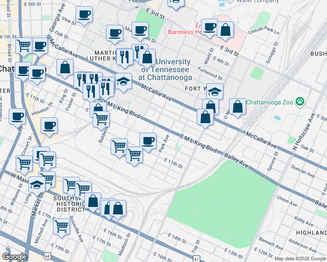This screenshot has height=262, width=327.
Task: Click the Cowart St street label
Action: [x=27, y=145]
